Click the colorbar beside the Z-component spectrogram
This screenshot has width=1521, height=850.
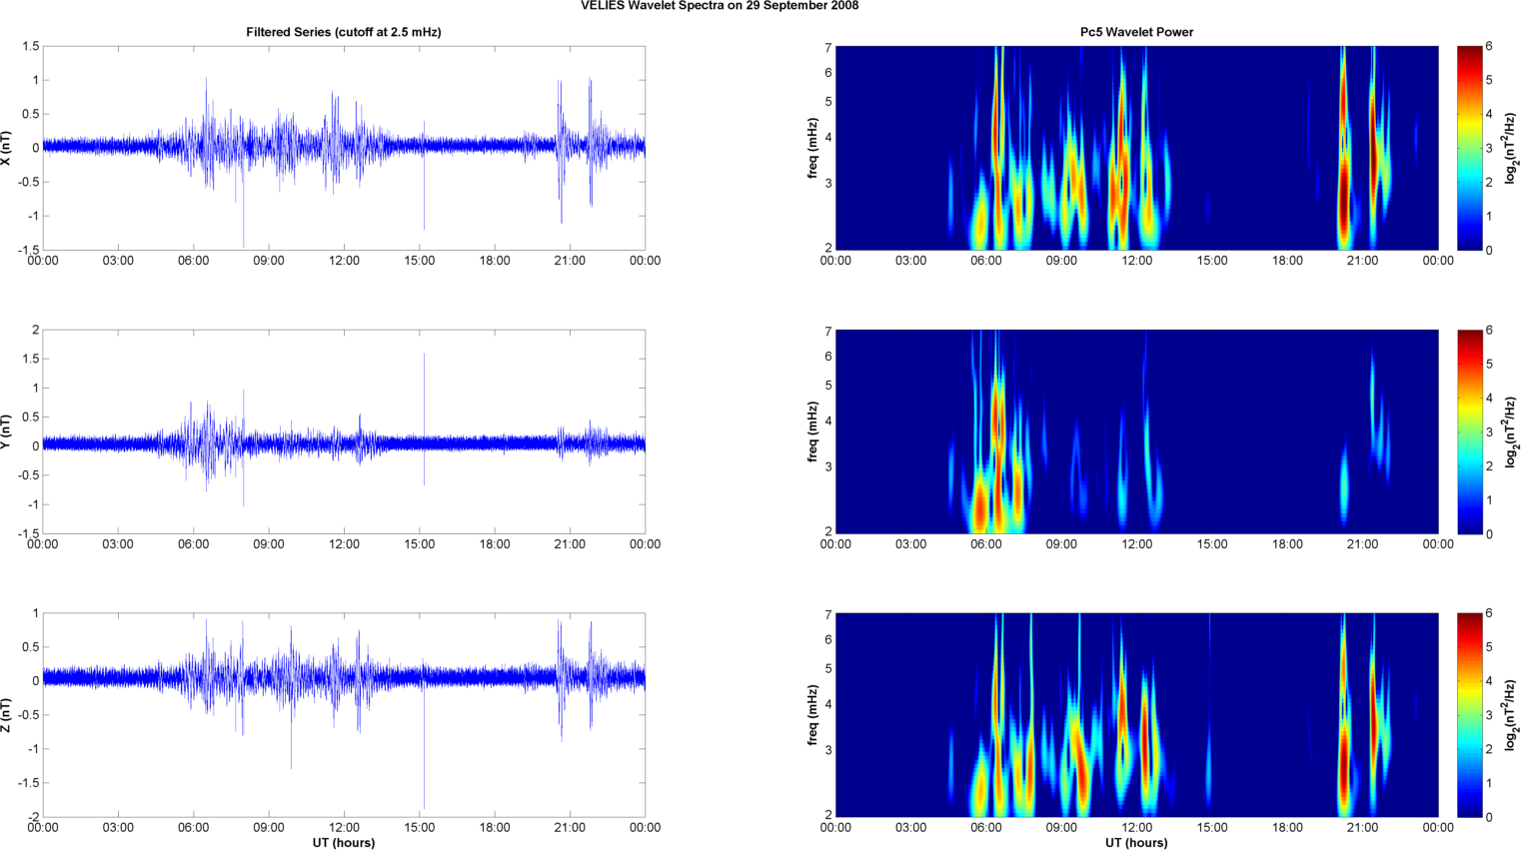[x=1469, y=715]
